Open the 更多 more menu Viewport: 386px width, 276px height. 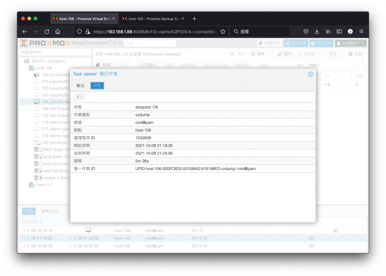coord(335,54)
